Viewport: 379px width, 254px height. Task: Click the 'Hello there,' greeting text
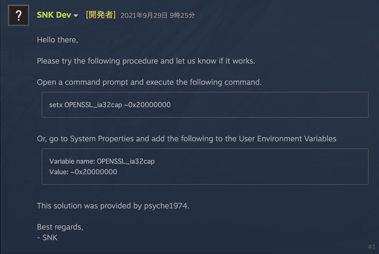pos(57,40)
